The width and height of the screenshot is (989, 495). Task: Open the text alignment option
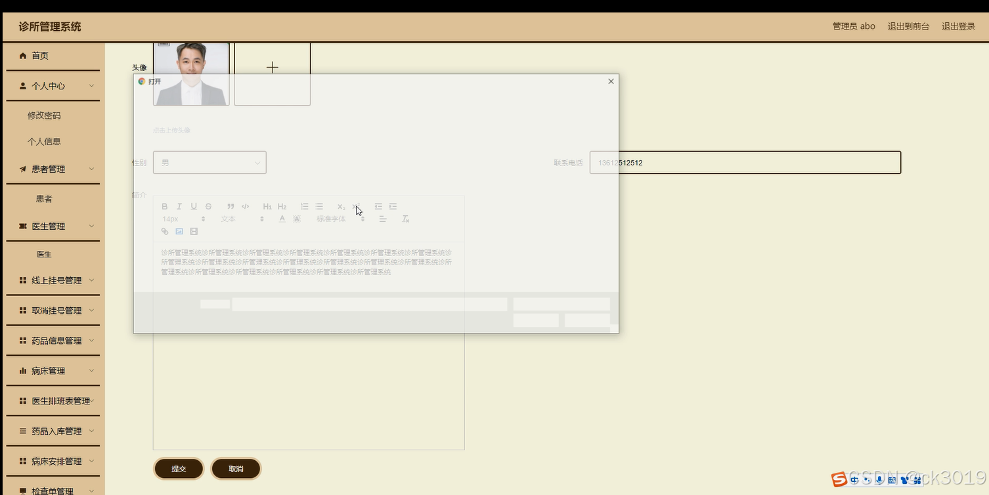pyautogui.click(x=383, y=219)
